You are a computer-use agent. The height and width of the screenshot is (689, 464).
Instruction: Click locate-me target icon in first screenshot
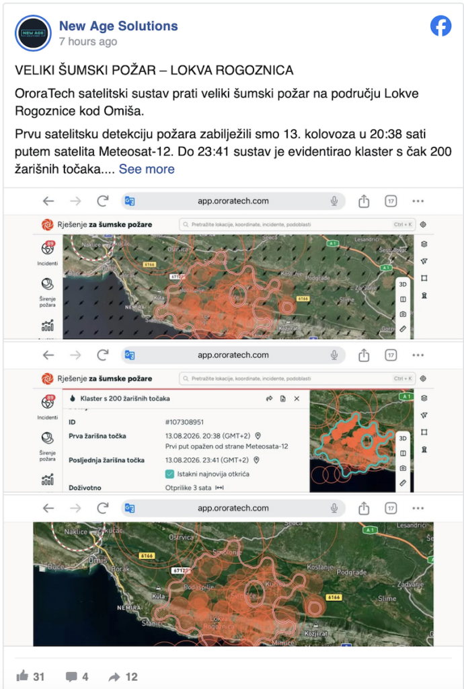click(x=423, y=225)
